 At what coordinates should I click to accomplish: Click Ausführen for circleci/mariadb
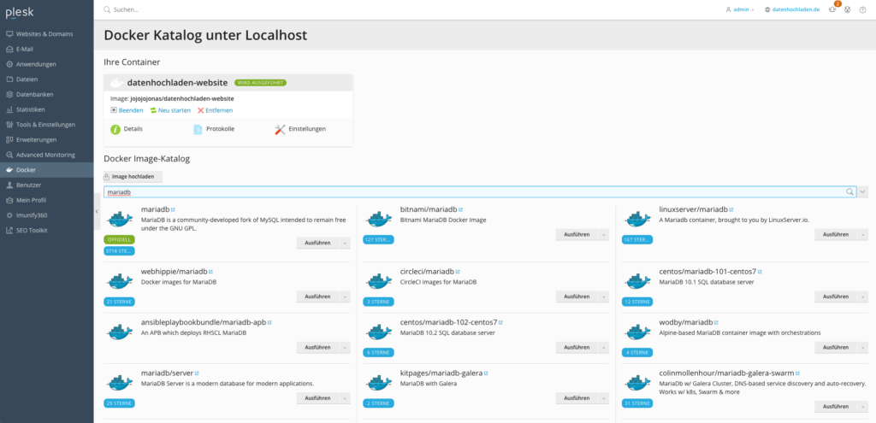pos(577,297)
